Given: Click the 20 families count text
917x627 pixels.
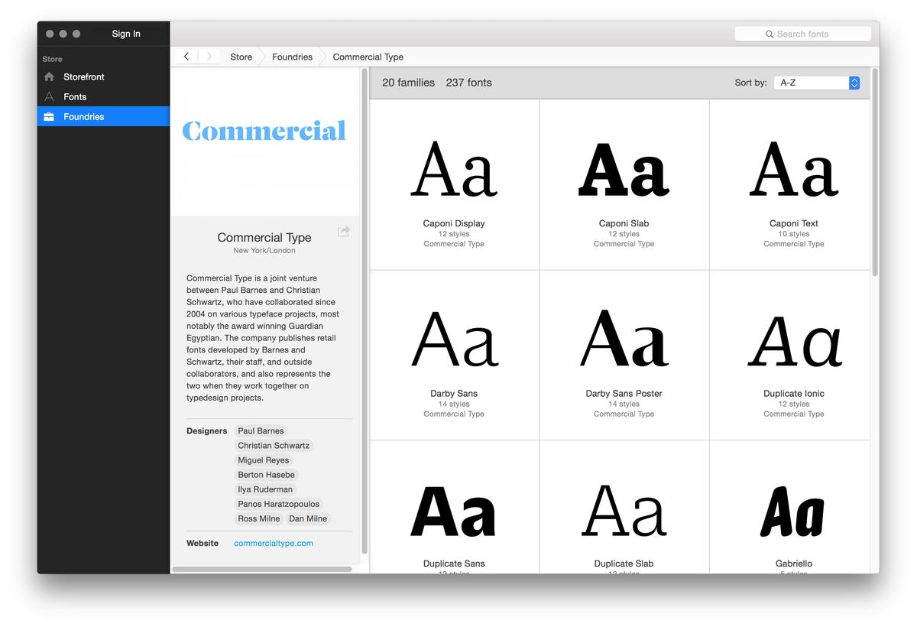Looking at the screenshot, I should [408, 83].
